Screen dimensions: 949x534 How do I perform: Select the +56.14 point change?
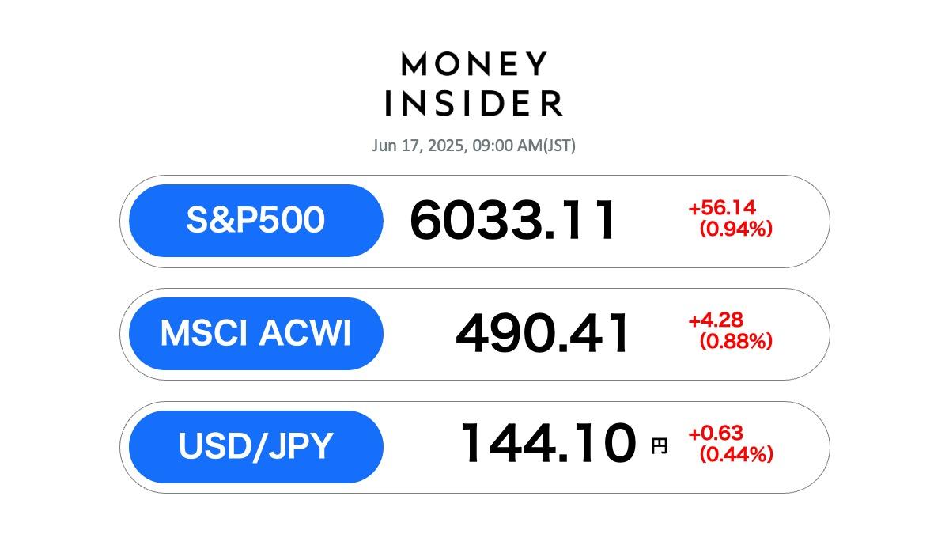coord(722,208)
